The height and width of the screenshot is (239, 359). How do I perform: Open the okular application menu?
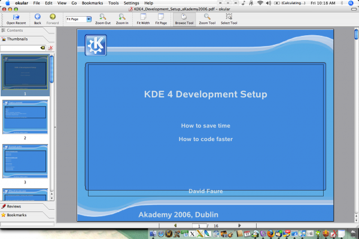pos(22,3)
